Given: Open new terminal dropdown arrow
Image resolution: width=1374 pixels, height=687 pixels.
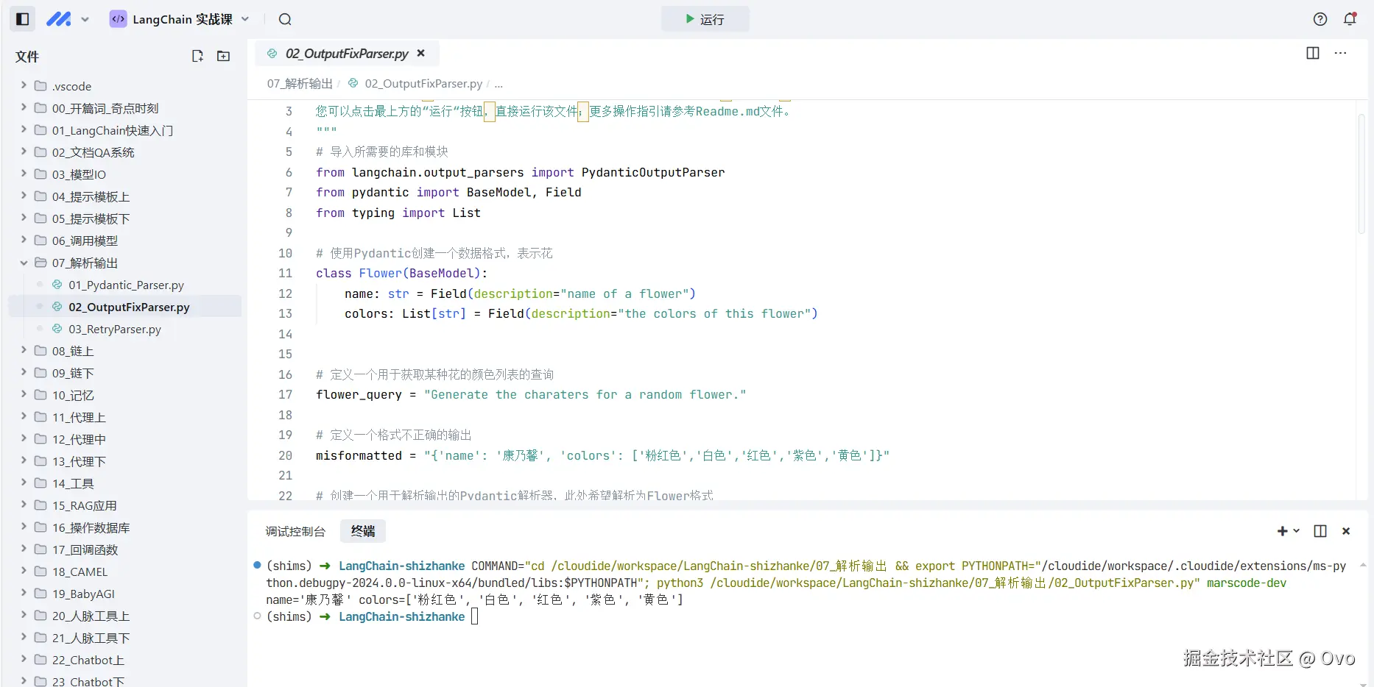Looking at the screenshot, I should [1297, 531].
